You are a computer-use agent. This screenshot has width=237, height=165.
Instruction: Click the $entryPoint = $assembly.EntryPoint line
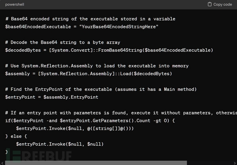(52, 97)
